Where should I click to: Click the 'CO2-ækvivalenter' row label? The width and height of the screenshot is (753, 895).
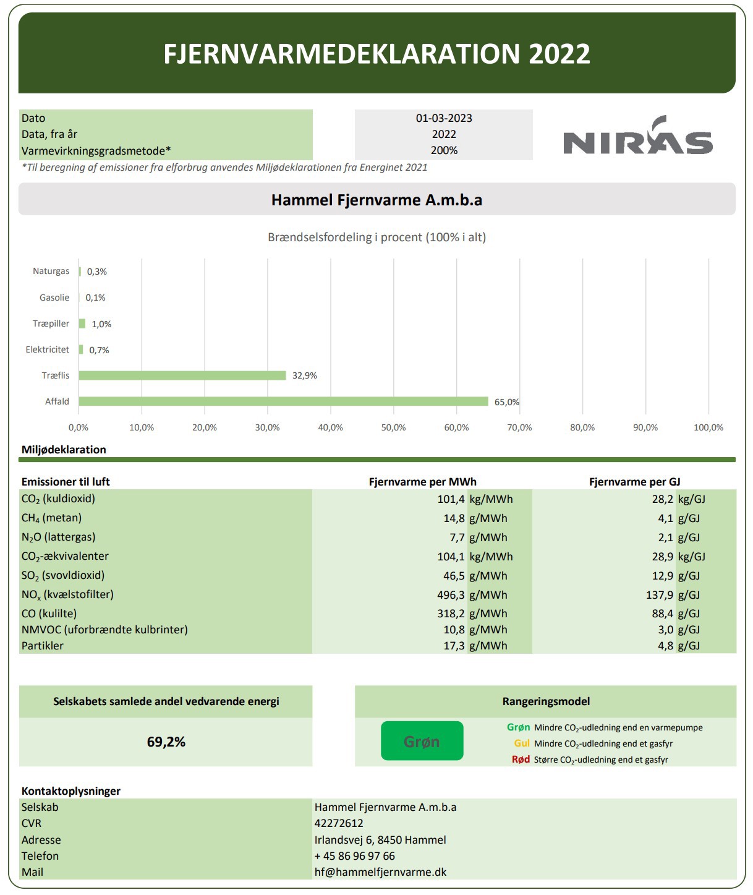65,557
